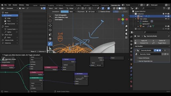
Task: Select Vertex domain in spreadsheet
Action: tap(10, 15)
